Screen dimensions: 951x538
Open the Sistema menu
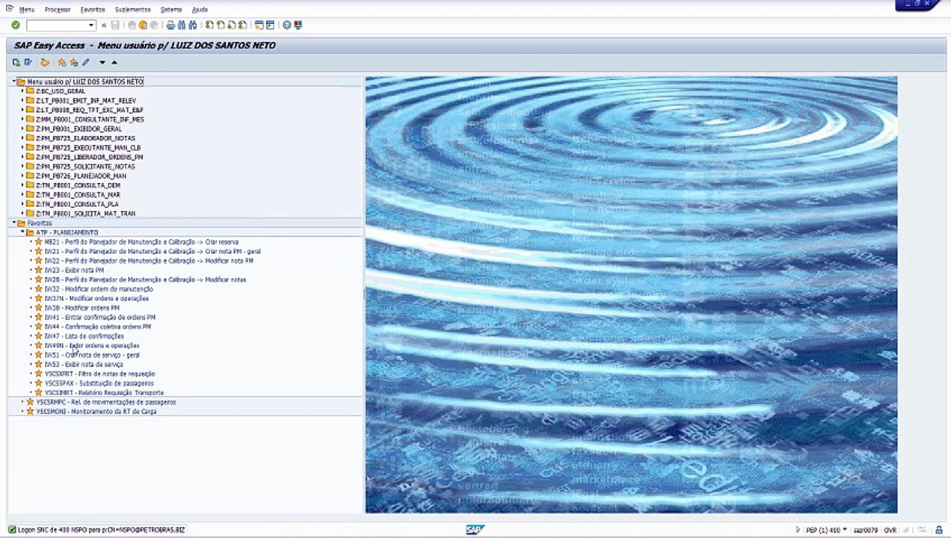coord(171,10)
